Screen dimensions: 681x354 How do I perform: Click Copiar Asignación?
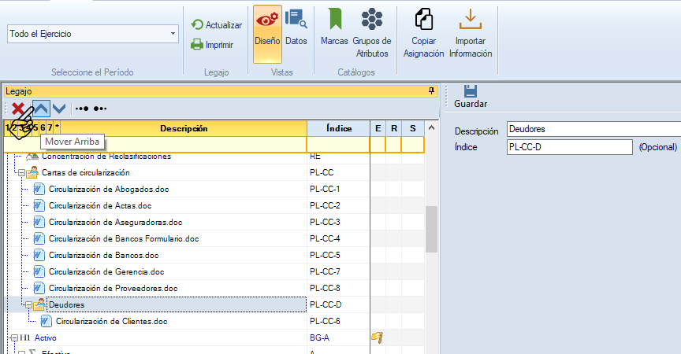tap(424, 35)
